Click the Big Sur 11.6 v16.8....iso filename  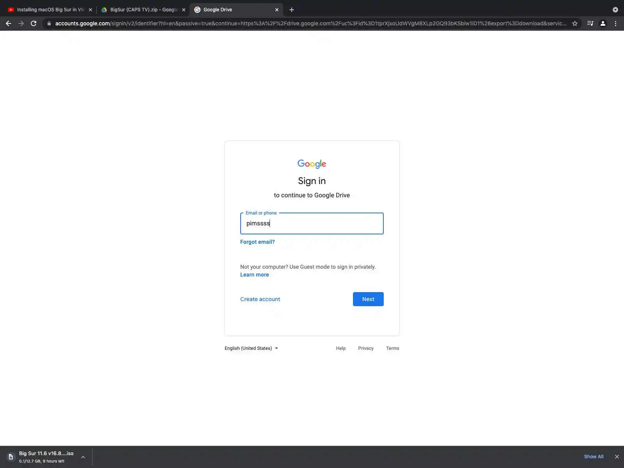(46, 453)
